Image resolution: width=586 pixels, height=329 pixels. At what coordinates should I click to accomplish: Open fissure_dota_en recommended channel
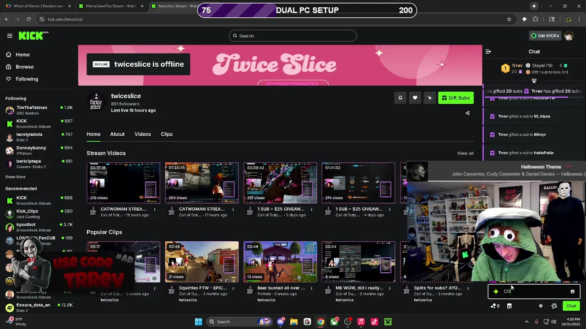[39, 308]
